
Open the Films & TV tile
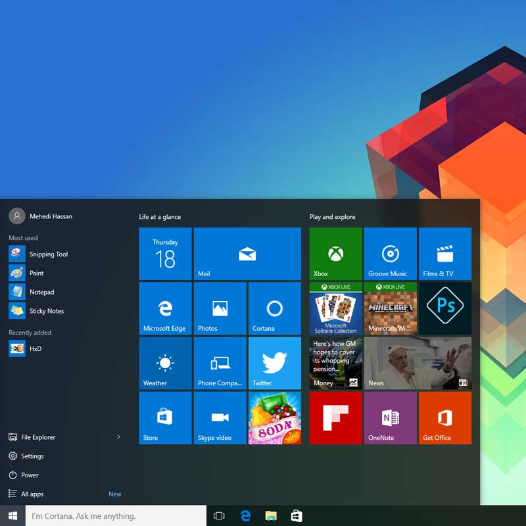445,254
